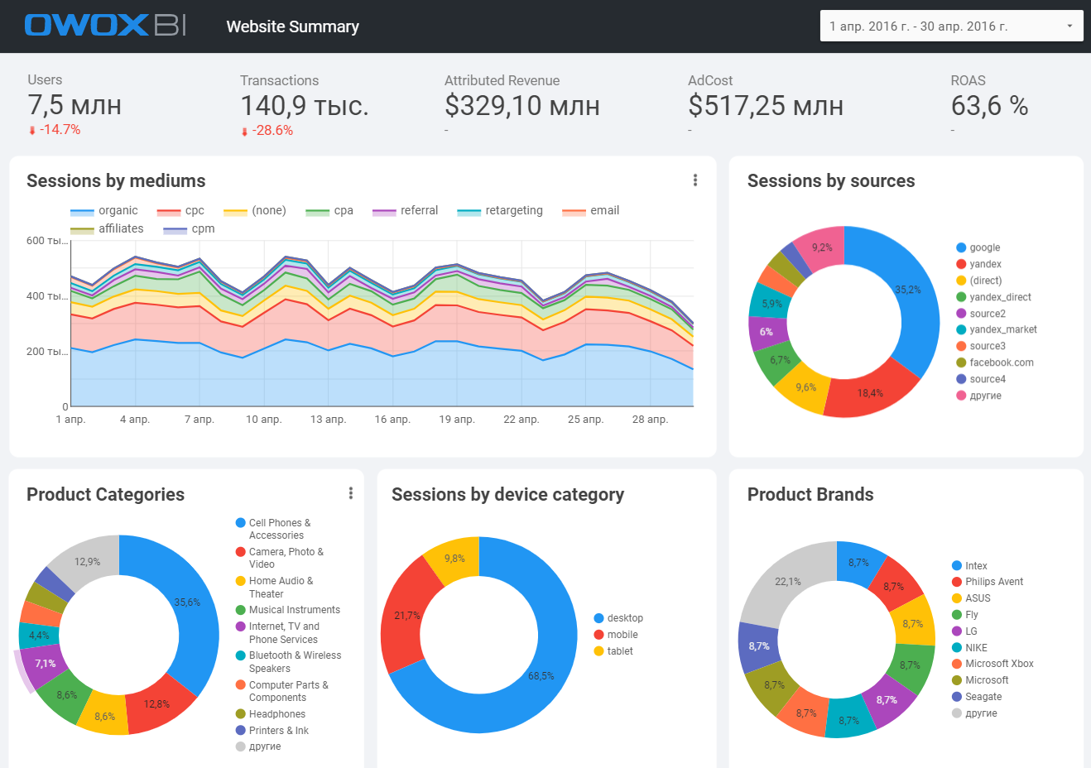Toggle the email legend entry
Image resolution: width=1091 pixels, height=768 pixels.
[x=591, y=211]
